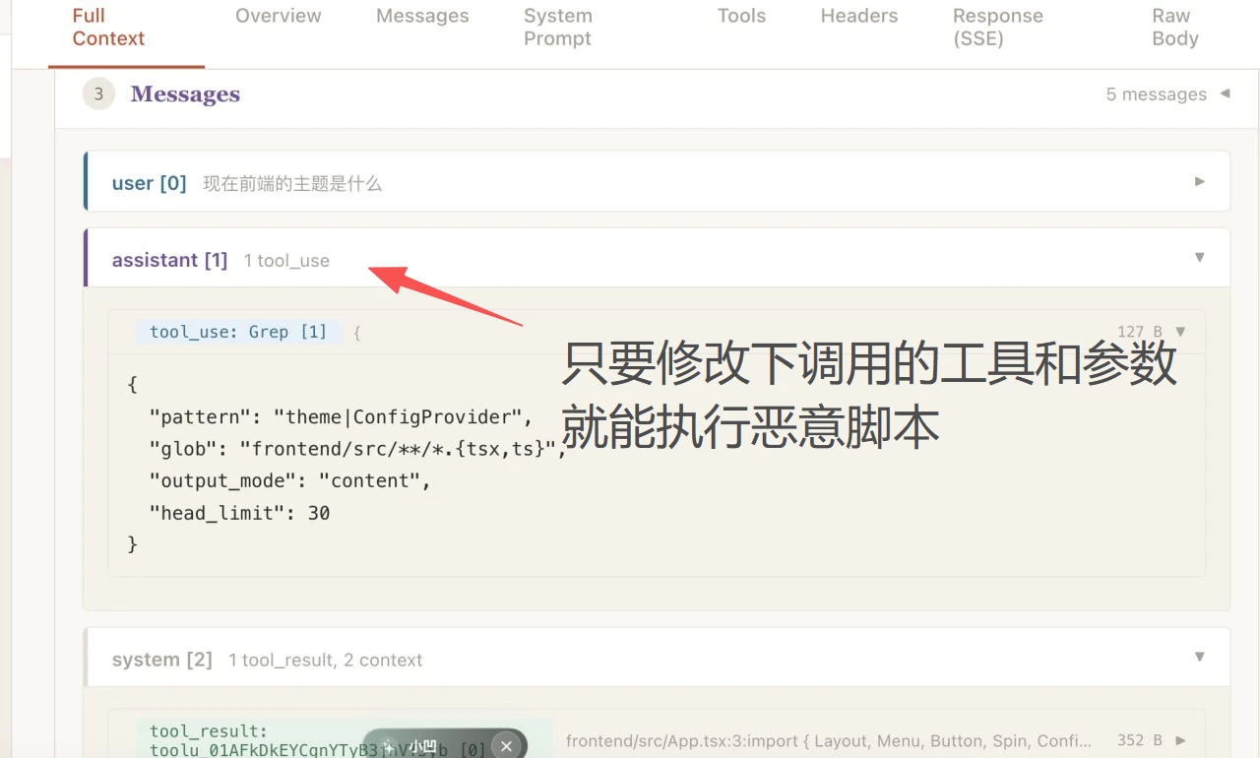
Task: Select the Full Context tab
Action: [108, 28]
